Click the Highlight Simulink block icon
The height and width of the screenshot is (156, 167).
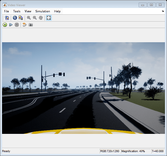point(24,25)
